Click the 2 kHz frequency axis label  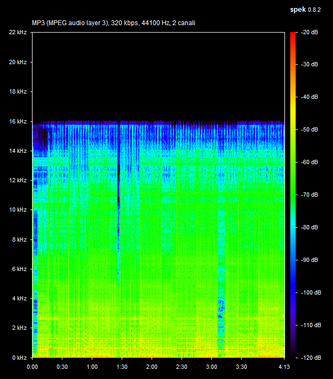(19, 328)
